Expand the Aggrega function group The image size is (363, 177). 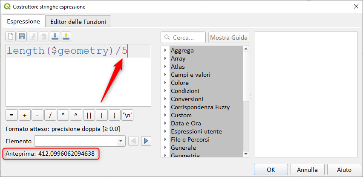coord(165,50)
